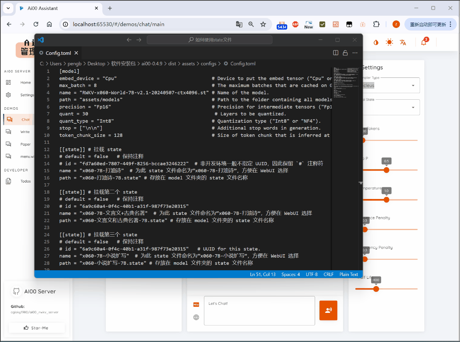Click the globe icon below the NEW badge
The width and height of the screenshot is (460, 342).
tap(196, 317)
